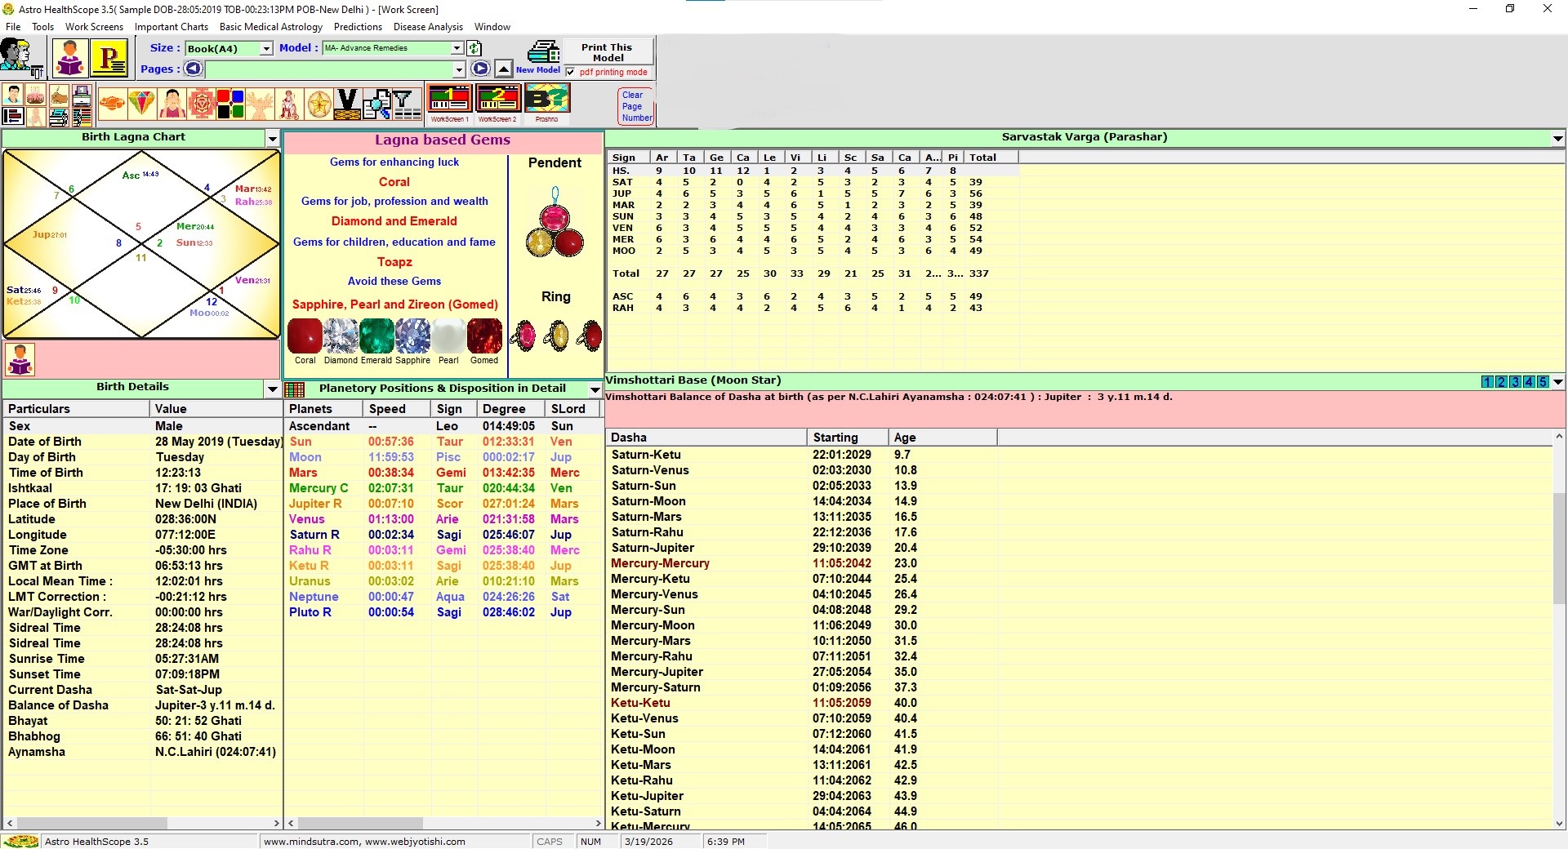Viewport: 1568px width, 849px height.
Task: Click the star coin icon
Action: pyautogui.click(x=319, y=104)
